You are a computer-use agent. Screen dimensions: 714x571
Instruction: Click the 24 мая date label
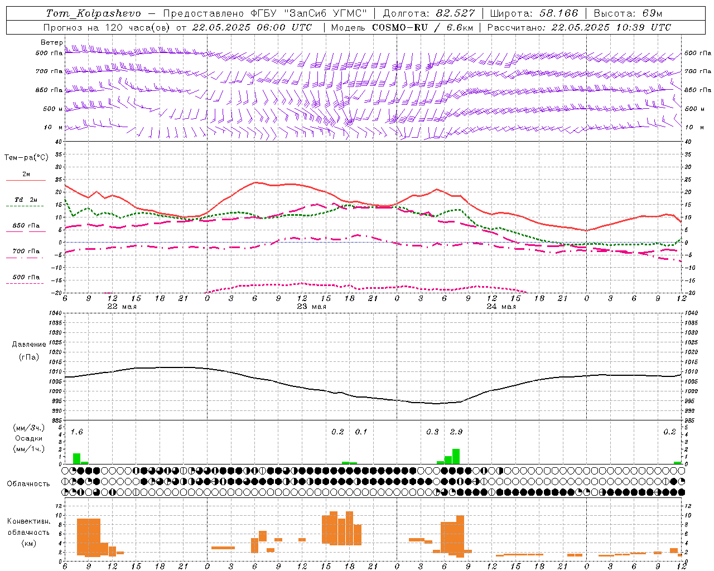pyautogui.click(x=501, y=307)
